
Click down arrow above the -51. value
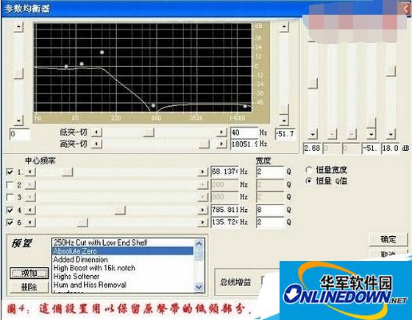click(x=371, y=135)
